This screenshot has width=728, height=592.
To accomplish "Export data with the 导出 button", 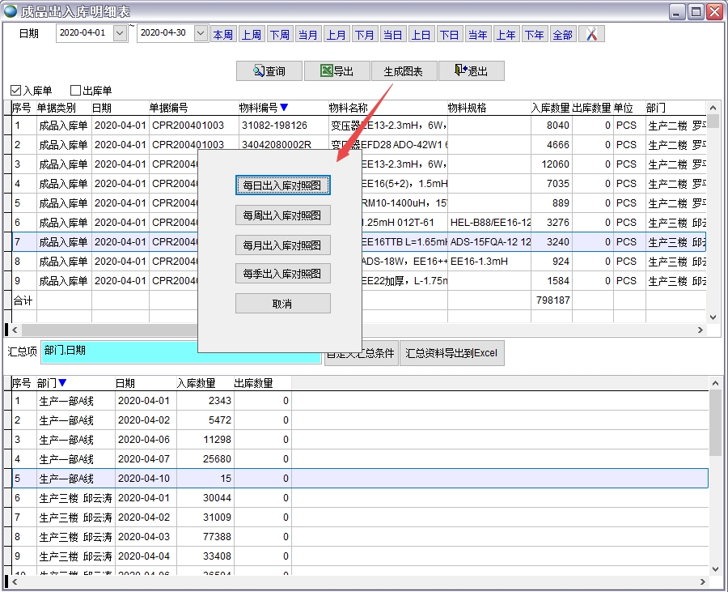I will click(336, 71).
